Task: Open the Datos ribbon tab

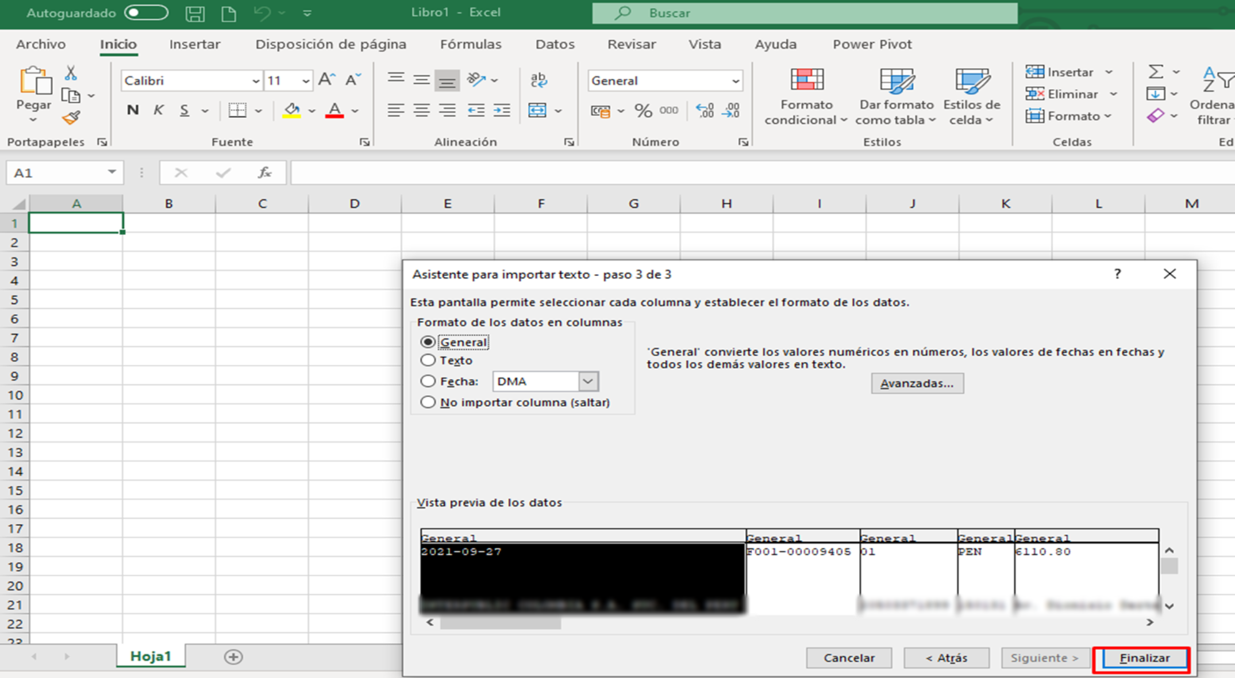Action: click(555, 44)
